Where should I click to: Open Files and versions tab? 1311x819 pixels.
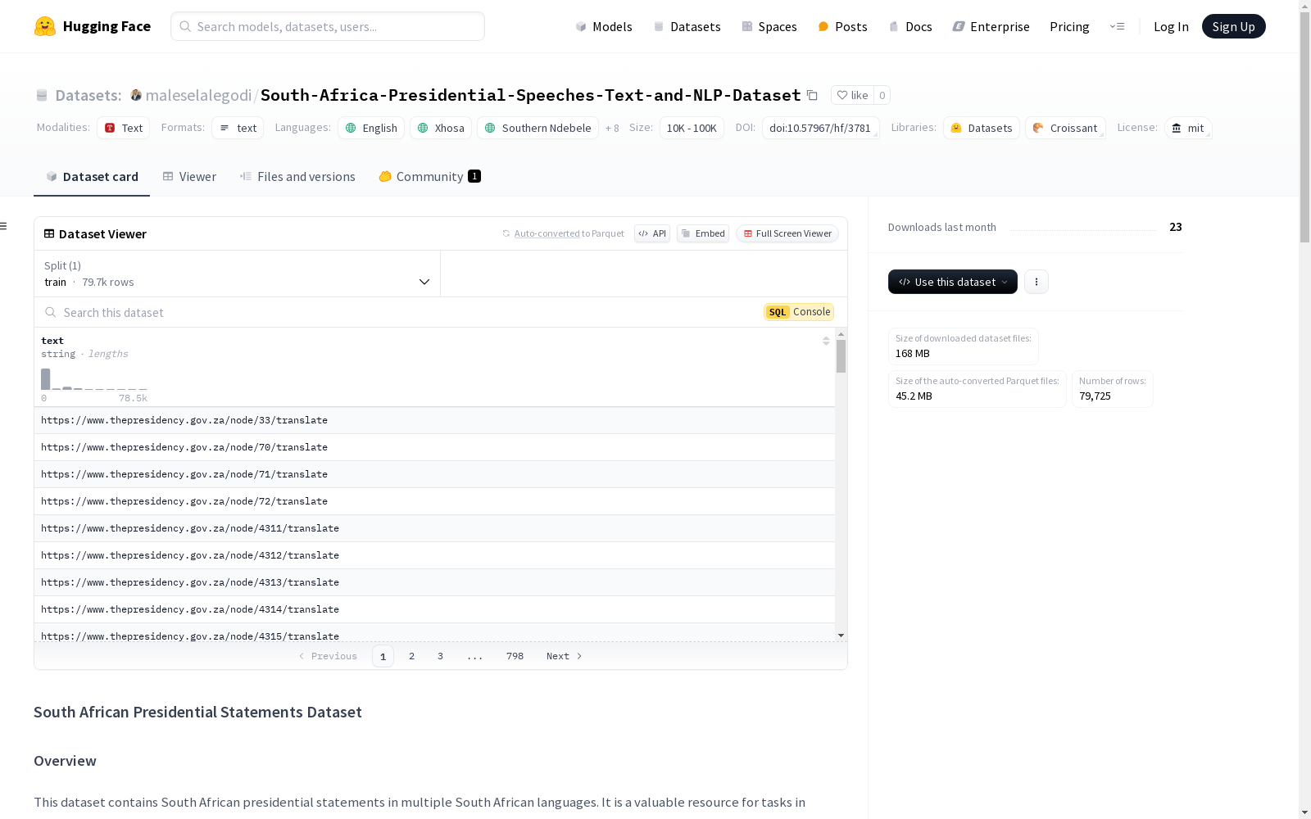(297, 176)
